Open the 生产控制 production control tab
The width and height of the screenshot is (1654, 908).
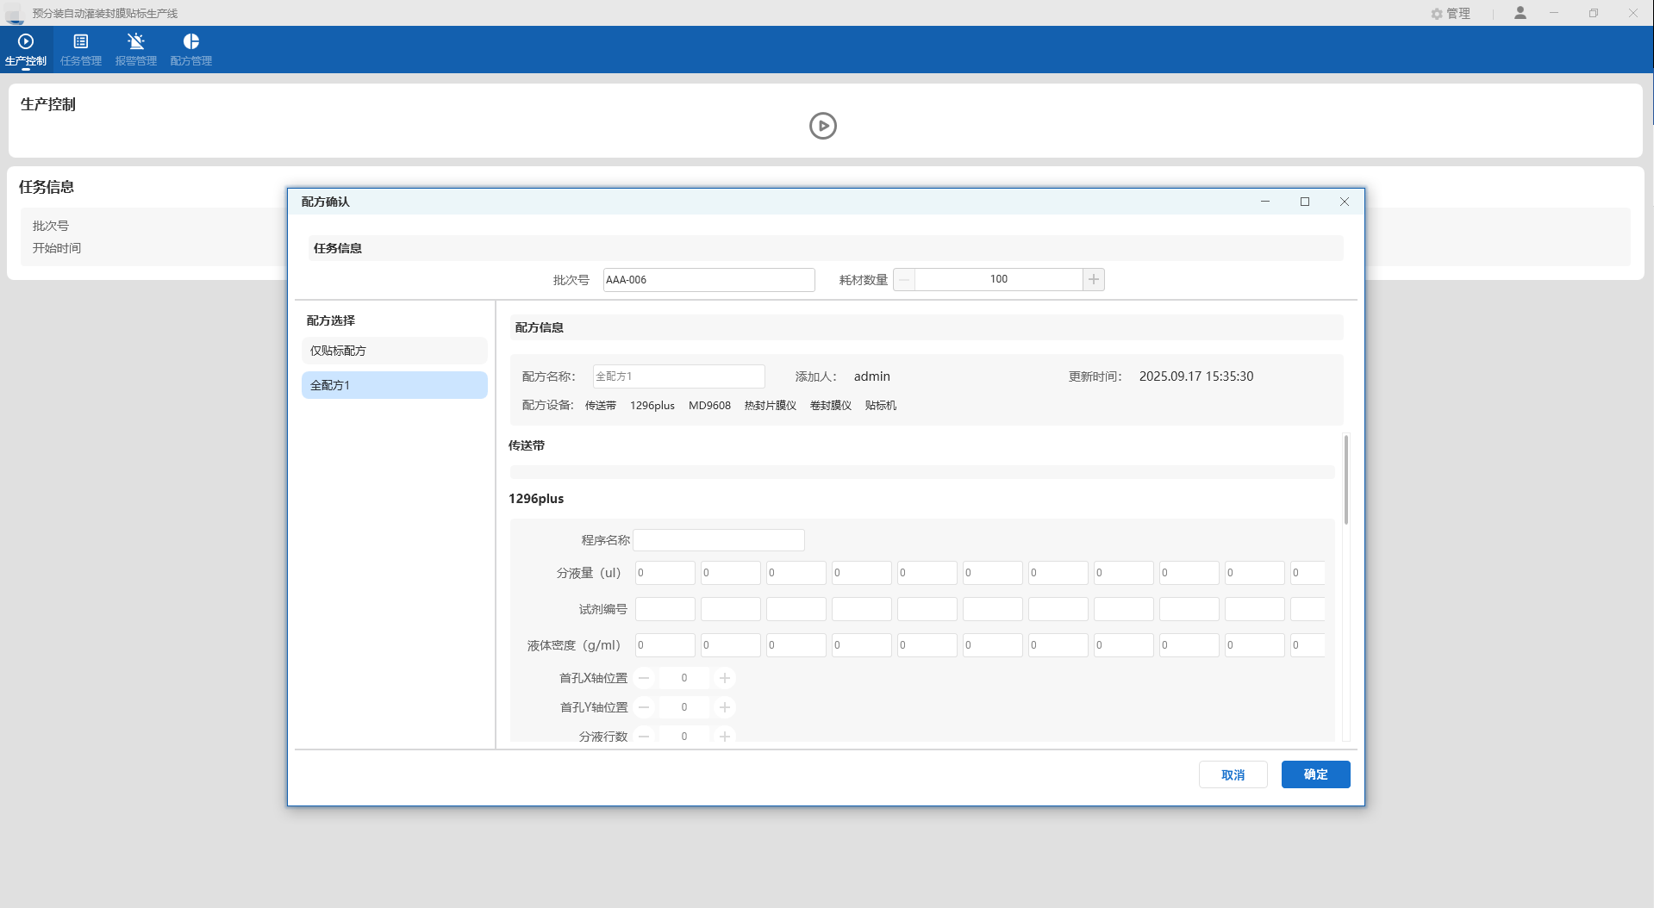pos(26,49)
